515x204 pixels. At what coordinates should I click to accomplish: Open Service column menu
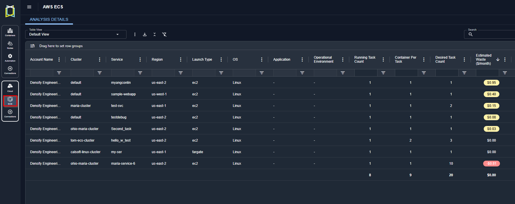coord(140,60)
